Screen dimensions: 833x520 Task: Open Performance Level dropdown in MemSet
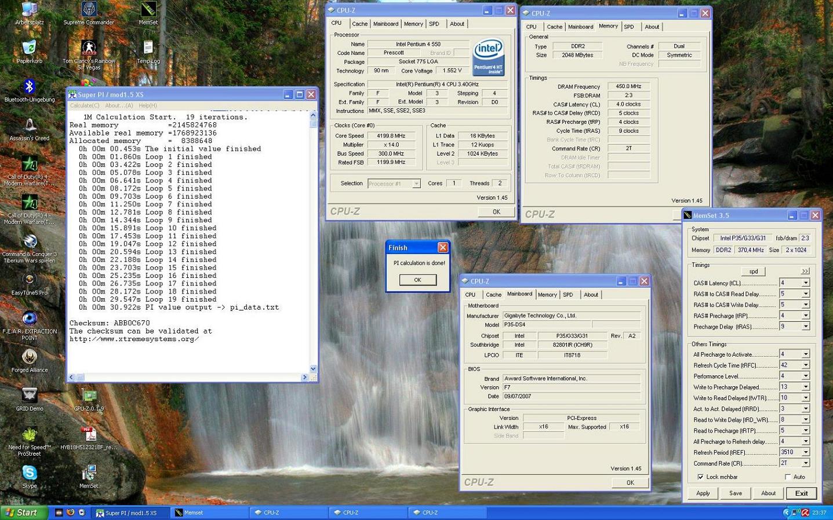coord(806,376)
